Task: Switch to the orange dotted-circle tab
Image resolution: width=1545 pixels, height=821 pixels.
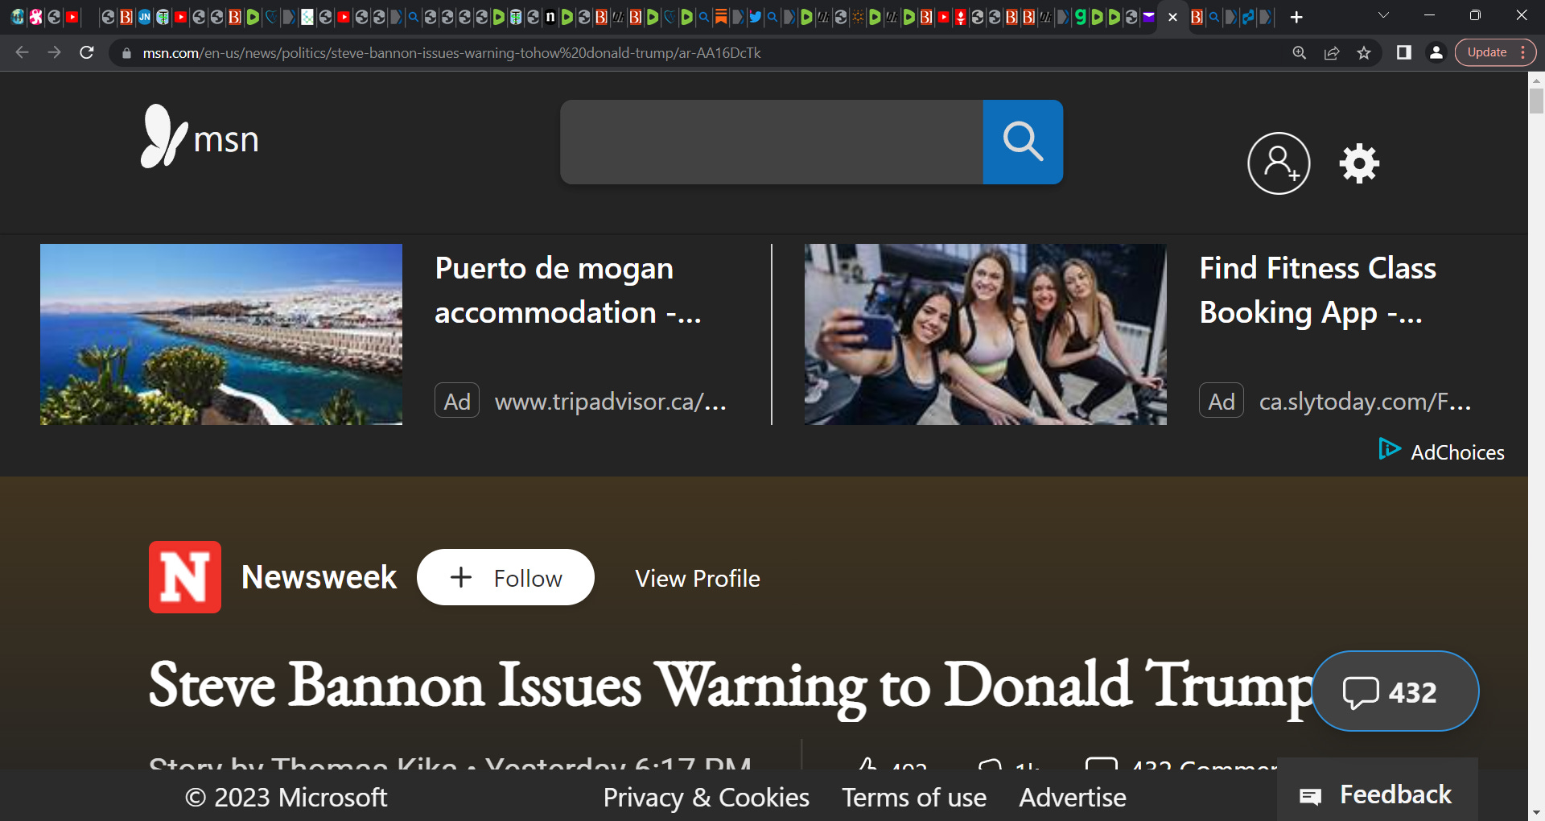Action: click(x=858, y=17)
